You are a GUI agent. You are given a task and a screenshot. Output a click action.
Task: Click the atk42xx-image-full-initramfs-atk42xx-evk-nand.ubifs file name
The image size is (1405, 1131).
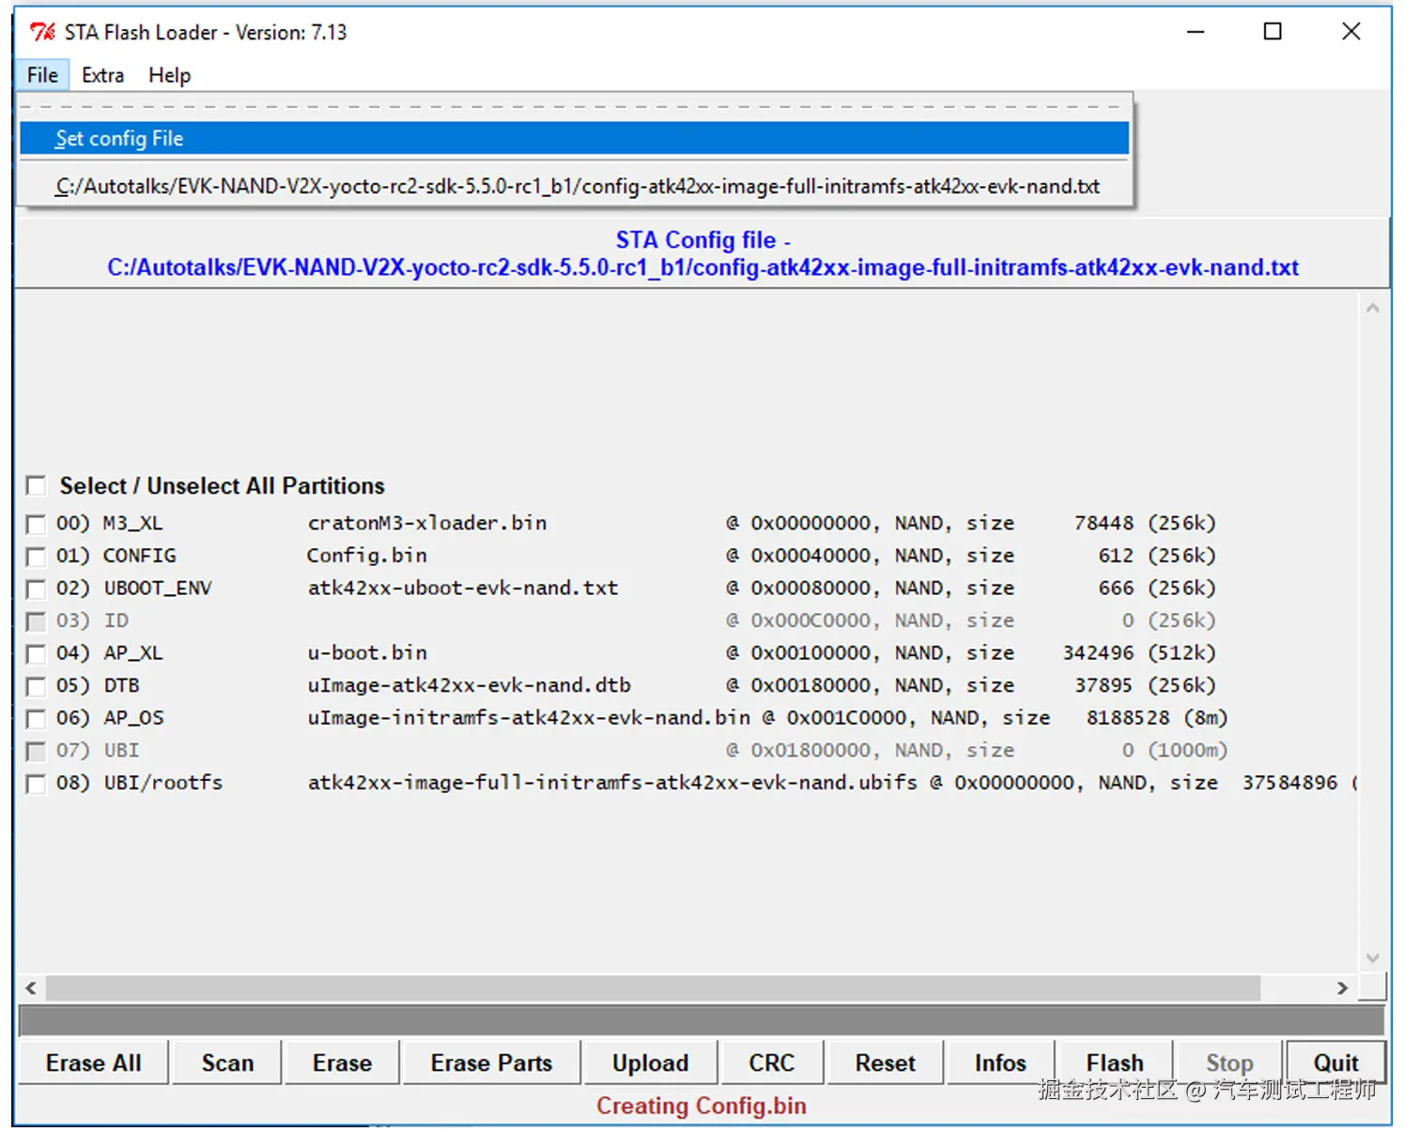point(612,782)
